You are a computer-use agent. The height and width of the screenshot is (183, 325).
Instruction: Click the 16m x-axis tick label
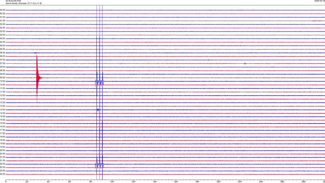(176, 182)
